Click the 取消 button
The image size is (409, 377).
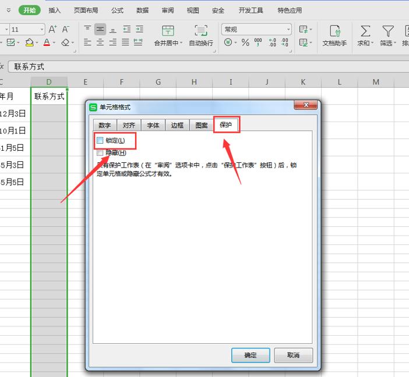coord(293,355)
